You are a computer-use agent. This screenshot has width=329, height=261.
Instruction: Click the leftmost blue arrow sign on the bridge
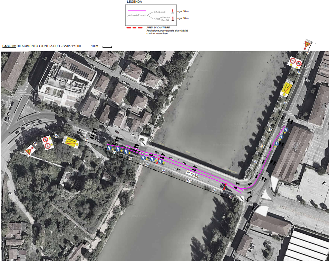pyautogui.click(x=109, y=148)
